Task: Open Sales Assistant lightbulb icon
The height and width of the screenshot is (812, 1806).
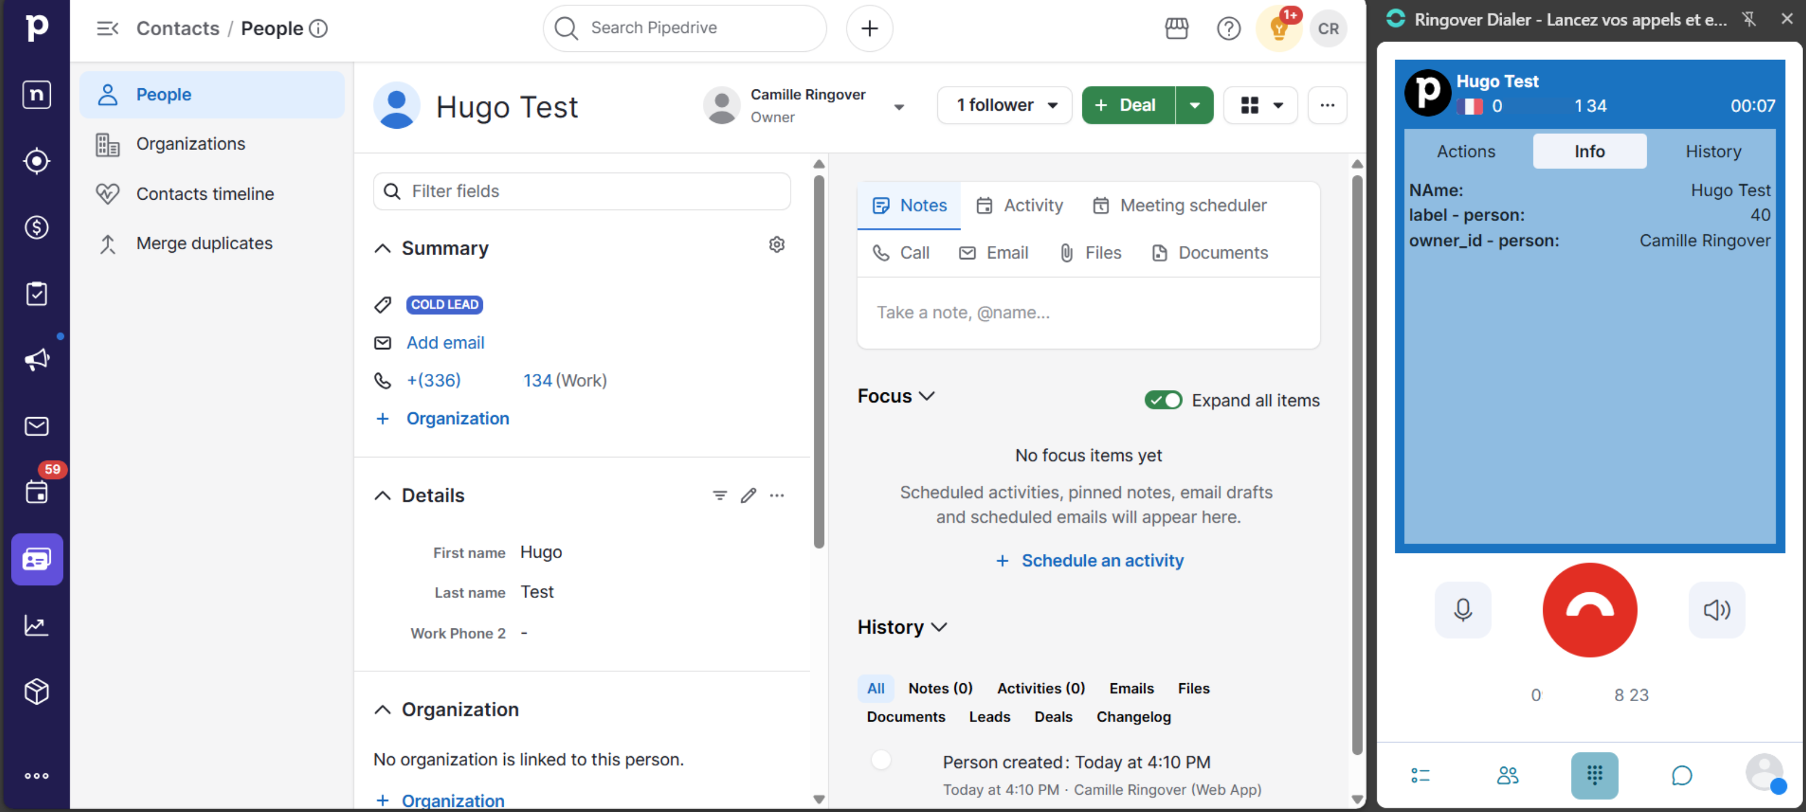Action: 1279,29
